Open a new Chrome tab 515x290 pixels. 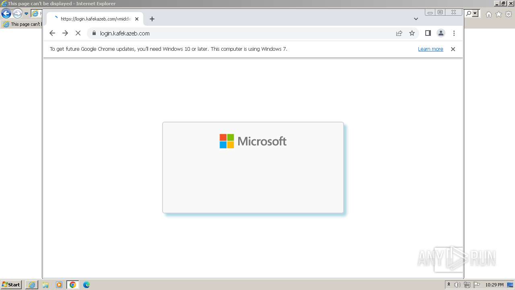tap(152, 19)
